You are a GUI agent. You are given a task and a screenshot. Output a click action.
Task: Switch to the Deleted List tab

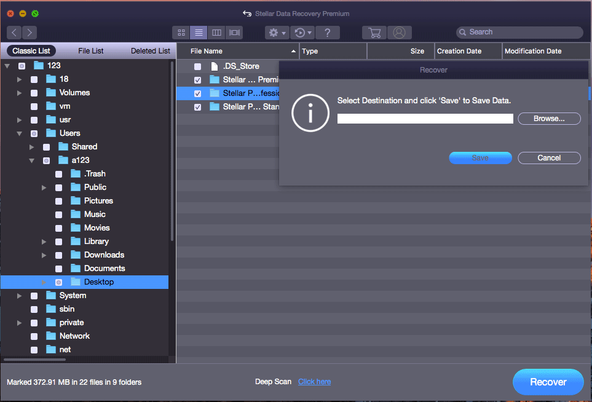click(150, 51)
